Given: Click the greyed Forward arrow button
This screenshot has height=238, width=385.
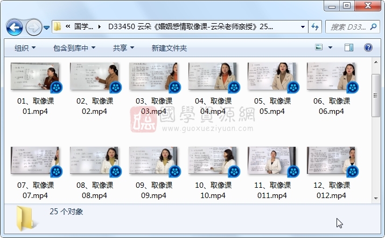Looking at the screenshot, I should [x=34, y=27].
